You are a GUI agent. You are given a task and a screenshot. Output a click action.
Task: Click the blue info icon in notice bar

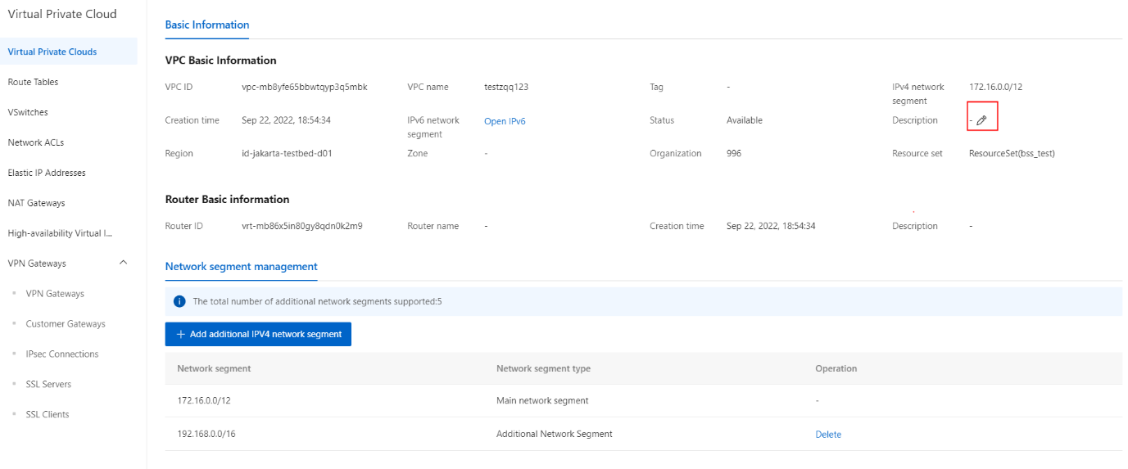click(179, 301)
